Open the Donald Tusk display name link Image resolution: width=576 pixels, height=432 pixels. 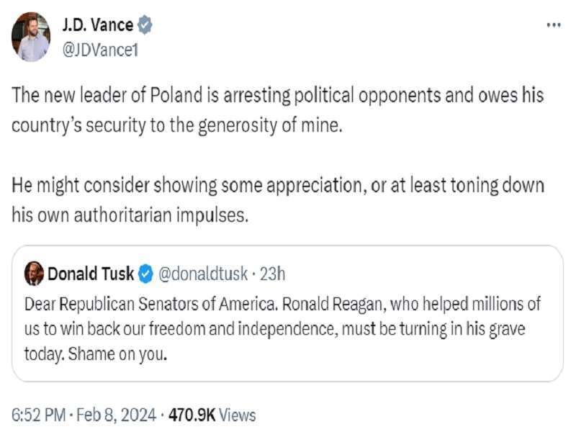point(91,274)
